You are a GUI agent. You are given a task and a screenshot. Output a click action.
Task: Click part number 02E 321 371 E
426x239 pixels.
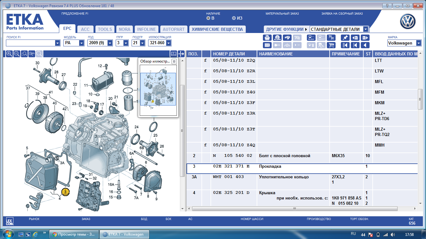[x=231, y=166]
